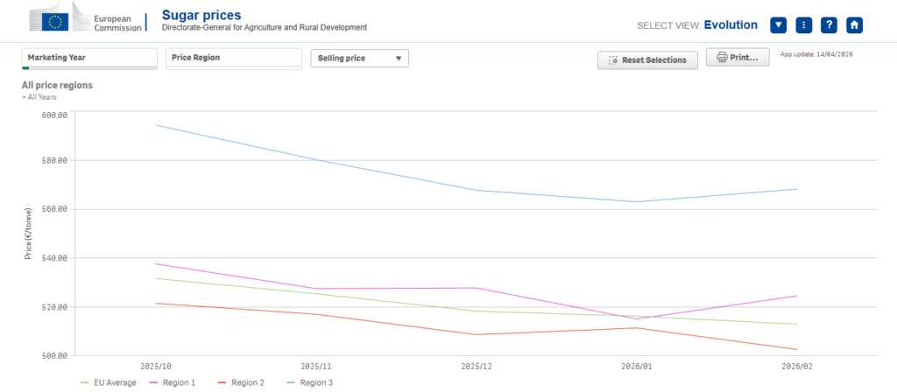Image resolution: width=897 pixels, height=392 pixels.
Task: Click the Evolution view title
Action: click(731, 25)
